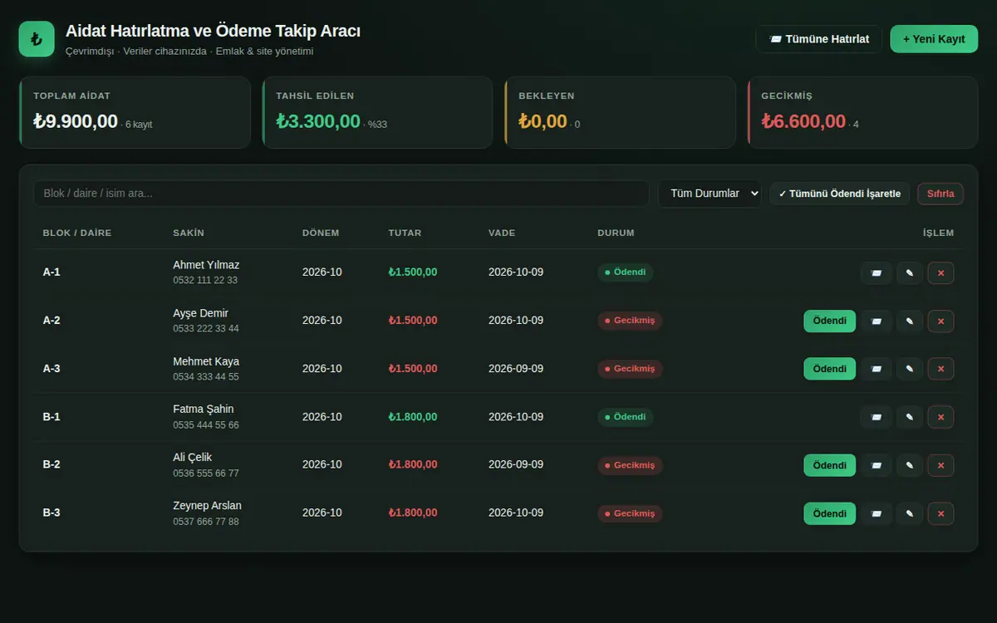Delete the B-3 Zeynep Arslan record
This screenshot has height=623, width=997.
pos(941,513)
